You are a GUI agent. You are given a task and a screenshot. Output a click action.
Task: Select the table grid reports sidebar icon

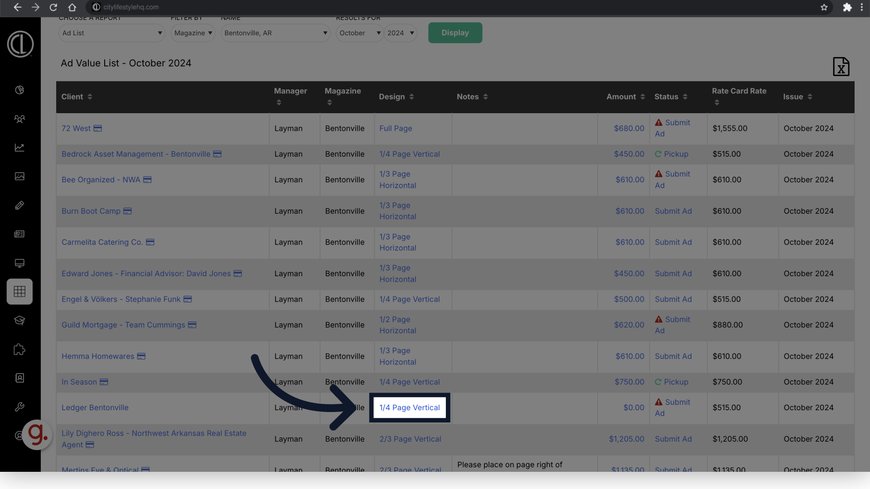(19, 292)
